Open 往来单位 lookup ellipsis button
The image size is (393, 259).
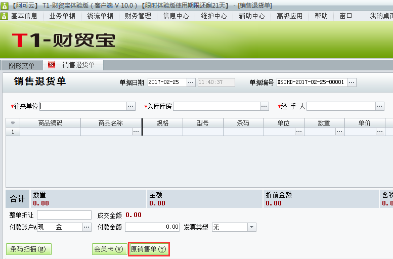[x=130, y=106]
